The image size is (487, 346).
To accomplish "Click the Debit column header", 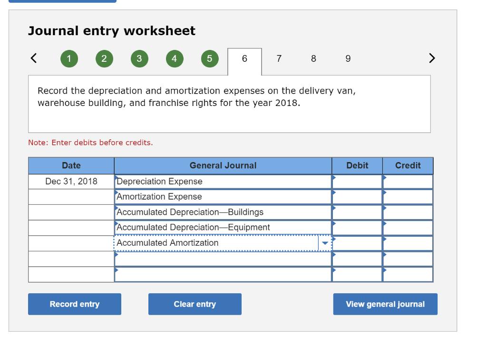I will (x=357, y=166).
